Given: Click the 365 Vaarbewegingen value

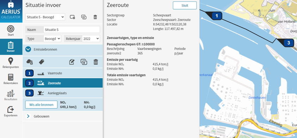Looking at the screenshot, I should pos(140,53).
